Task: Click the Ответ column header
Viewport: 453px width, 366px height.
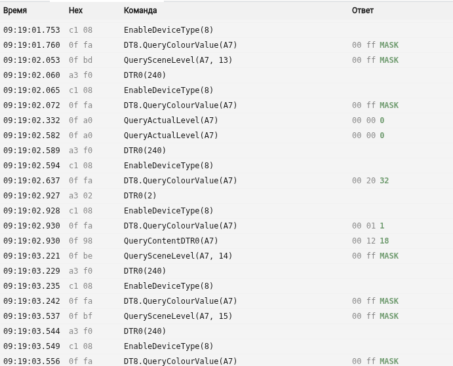Action: [363, 10]
